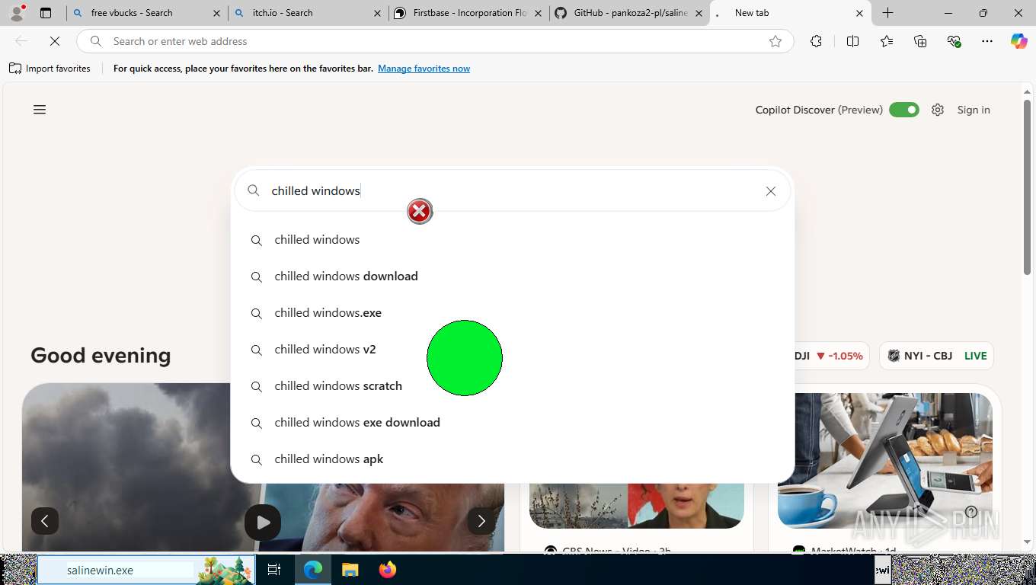Go to previous news slide
The image size is (1036, 585).
click(x=45, y=521)
